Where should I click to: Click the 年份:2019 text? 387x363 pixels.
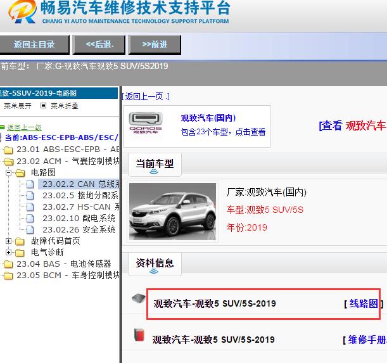coord(246,227)
